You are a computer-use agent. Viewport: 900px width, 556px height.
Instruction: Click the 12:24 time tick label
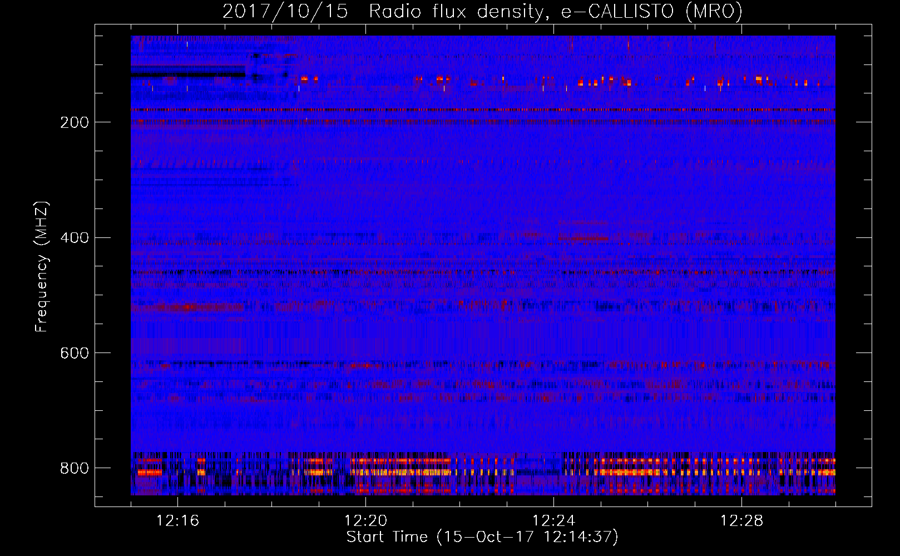tap(554, 521)
